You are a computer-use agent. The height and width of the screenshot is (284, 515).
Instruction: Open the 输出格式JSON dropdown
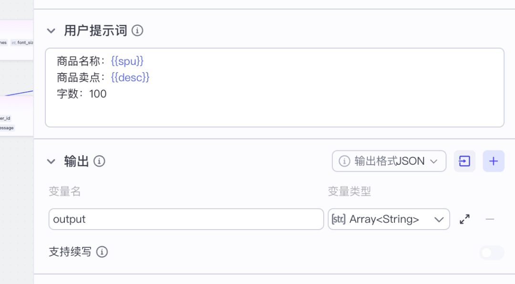(389, 161)
